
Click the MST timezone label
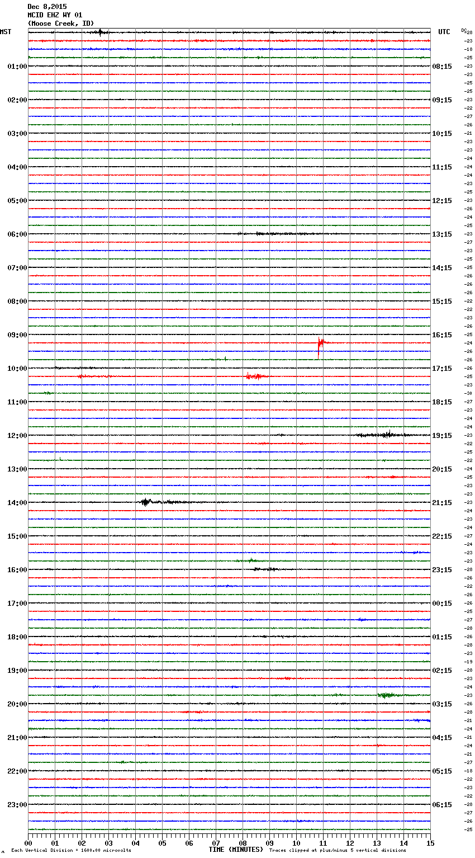[6, 32]
